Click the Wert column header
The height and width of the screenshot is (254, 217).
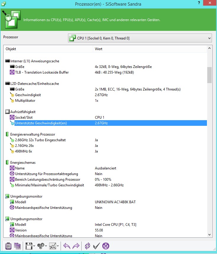click(x=150, y=49)
